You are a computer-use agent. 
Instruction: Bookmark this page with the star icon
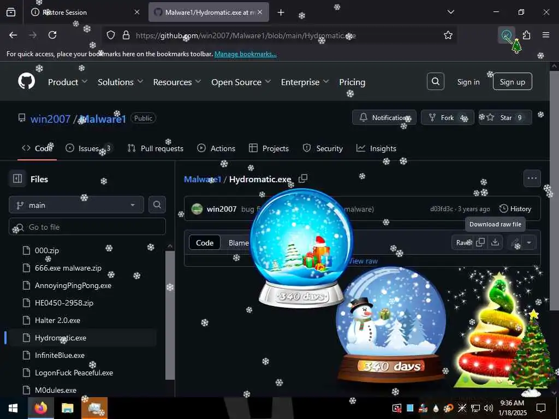[448, 35]
